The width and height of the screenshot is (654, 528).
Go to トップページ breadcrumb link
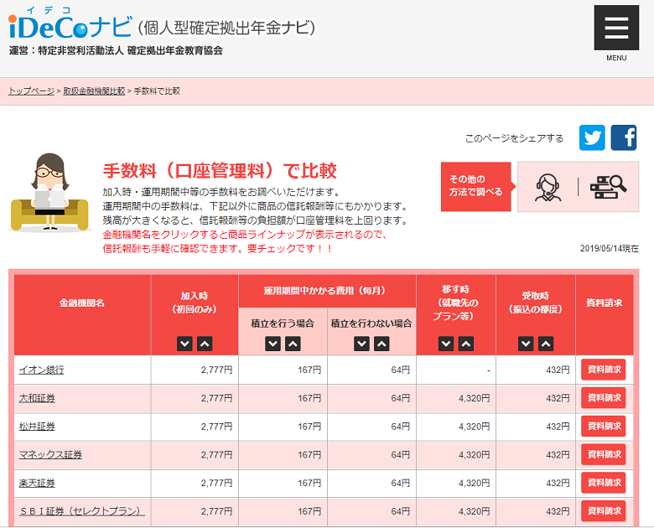[x=31, y=91]
